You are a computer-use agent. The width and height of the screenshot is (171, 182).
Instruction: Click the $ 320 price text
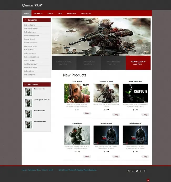(x=77, y=152)
